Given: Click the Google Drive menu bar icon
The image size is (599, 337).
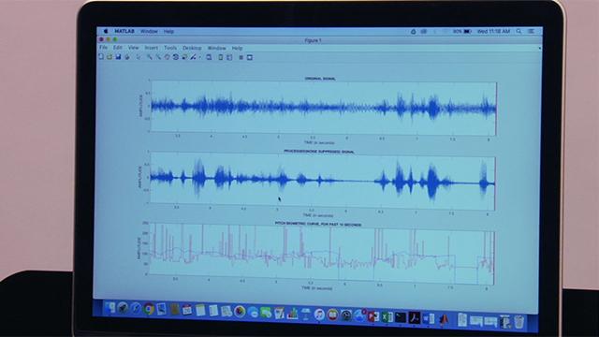Looking at the screenshot, I should tap(413, 32).
